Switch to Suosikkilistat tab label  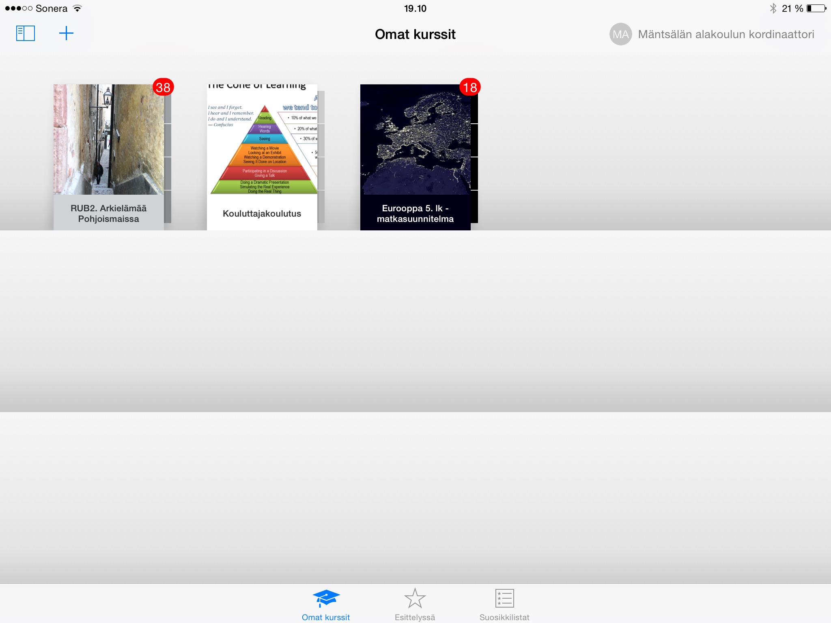click(504, 617)
